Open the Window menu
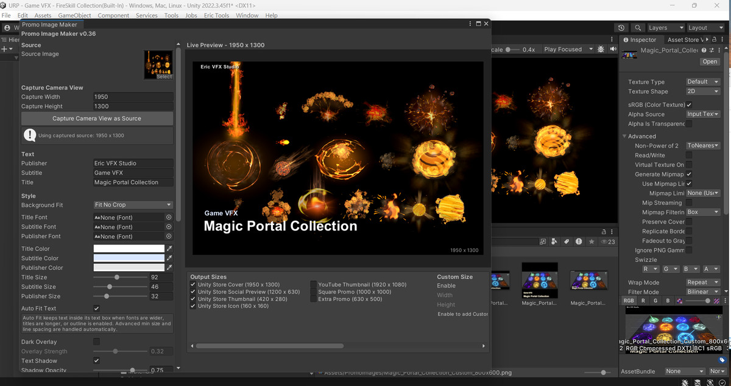The image size is (731, 386). pos(247,15)
